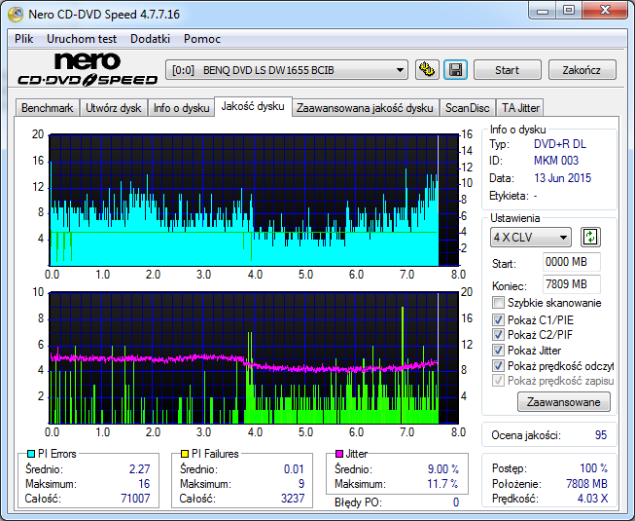The height and width of the screenshot is (521, 635).
Task: Select the Jakość dysku tab
Action: coord(253,106)
